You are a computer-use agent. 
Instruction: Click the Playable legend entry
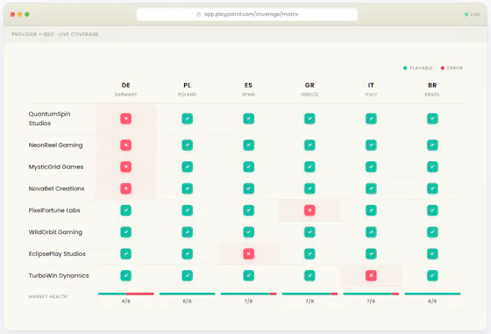pos(417,68)
